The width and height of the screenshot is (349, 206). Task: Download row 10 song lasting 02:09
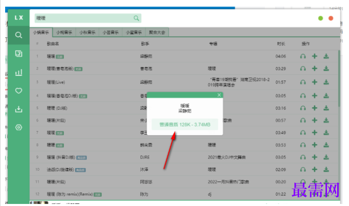326,170
